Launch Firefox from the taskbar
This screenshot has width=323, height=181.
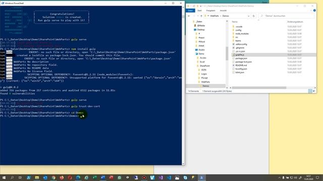click(x=62, y=177)
